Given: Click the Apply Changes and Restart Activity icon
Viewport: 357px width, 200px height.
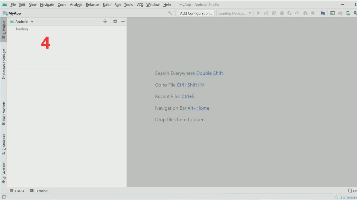Looking at the screenshot, I should coord(266,13).
